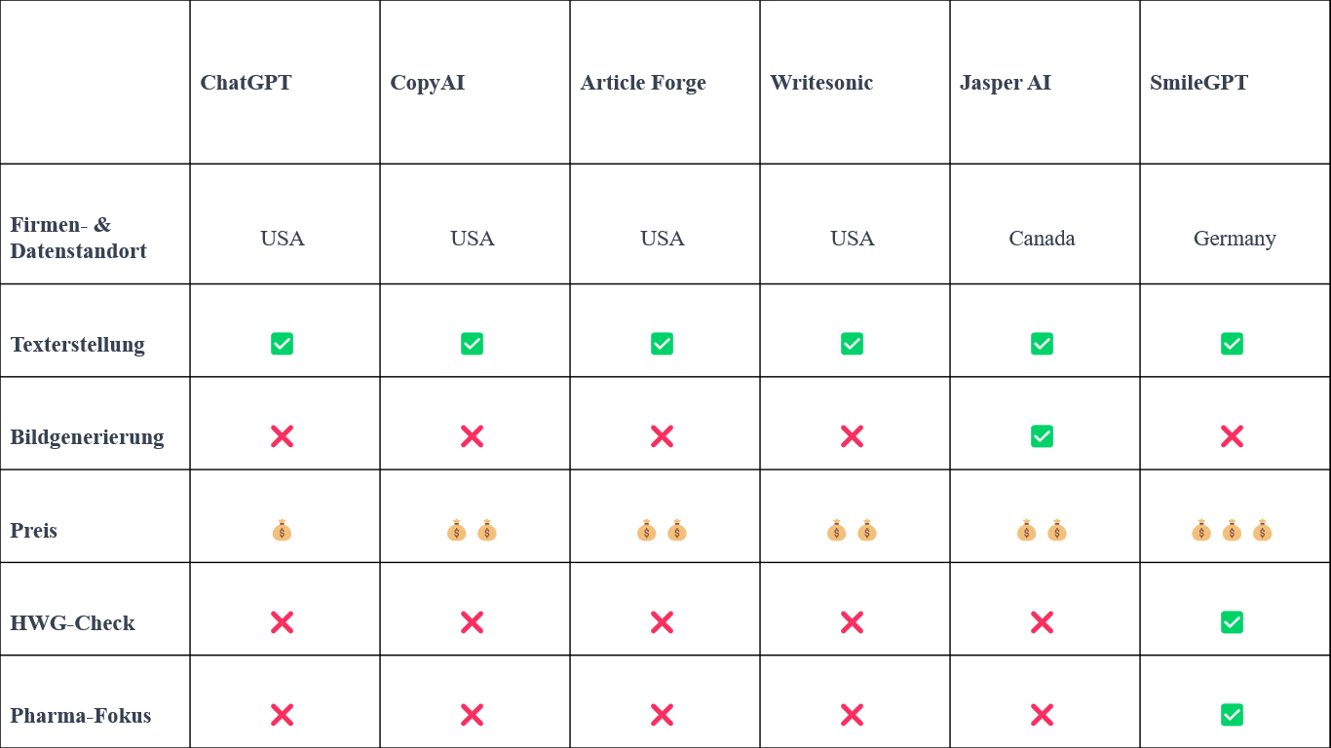Click the red cross for CopyAI Bildgenerierung

pyautogui.click(x=472, y=436)
